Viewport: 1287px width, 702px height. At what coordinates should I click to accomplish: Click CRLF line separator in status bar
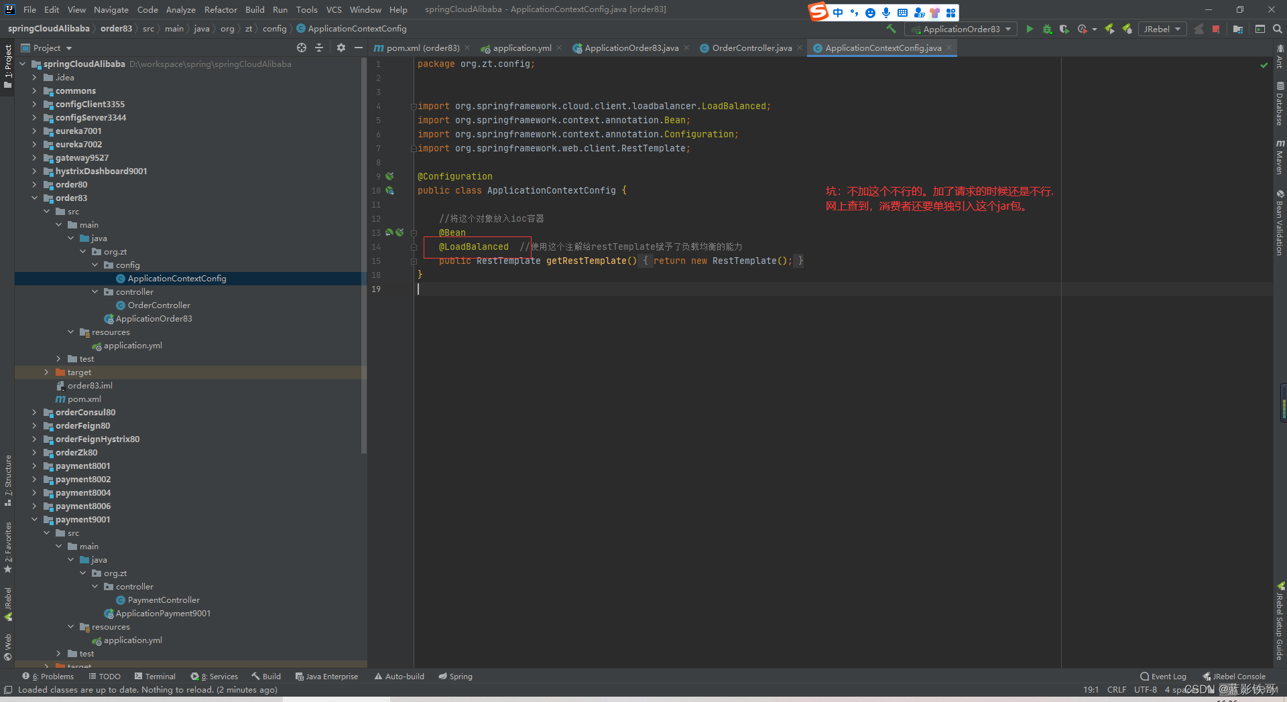[1117, 690]
